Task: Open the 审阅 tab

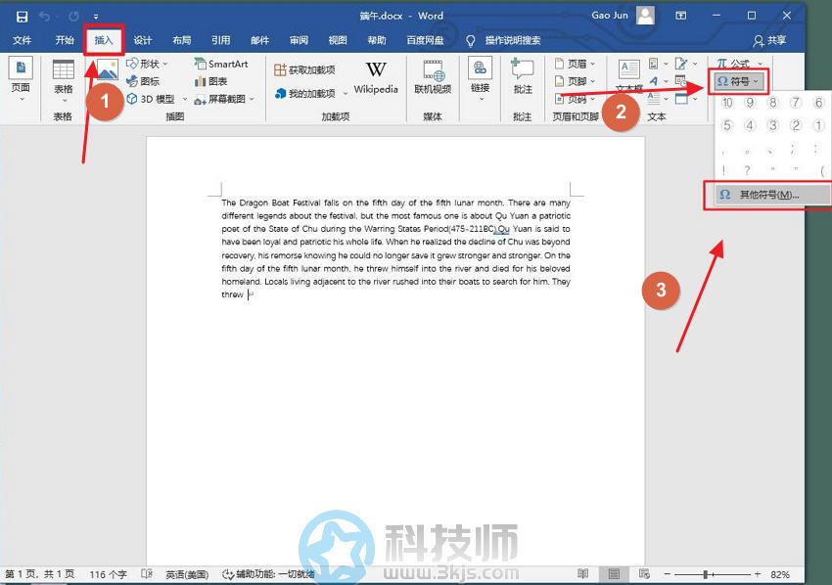Action: tap(299, 40)
